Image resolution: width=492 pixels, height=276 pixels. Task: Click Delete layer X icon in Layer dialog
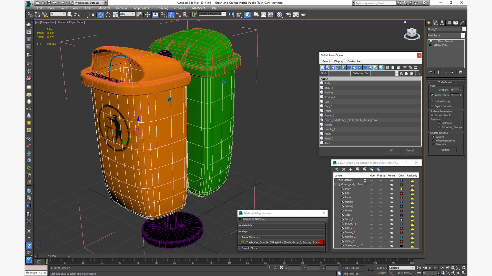click(x=344, y=169)
